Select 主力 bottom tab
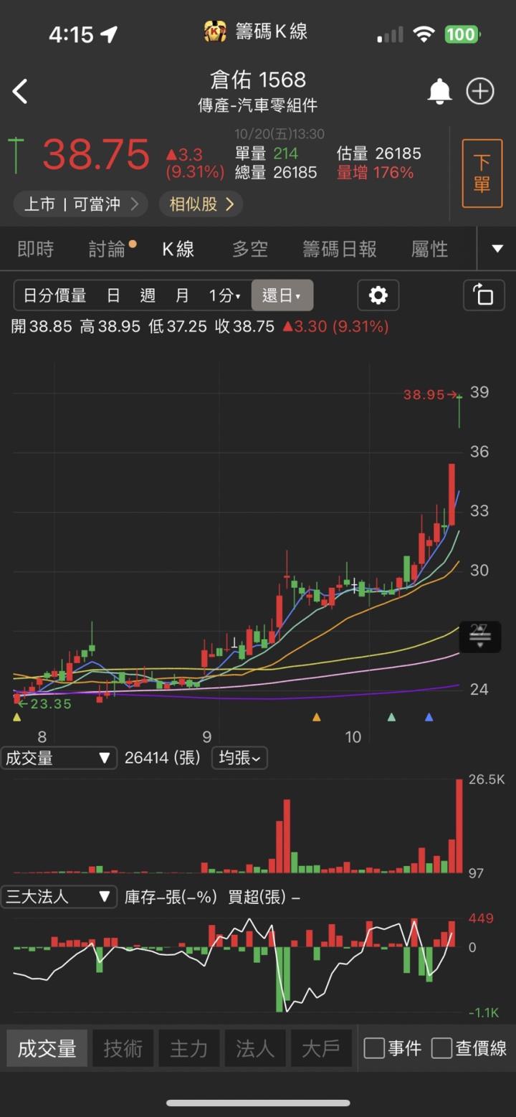Viewport: 516px width, 1117px height. (x=189, y=1049)
